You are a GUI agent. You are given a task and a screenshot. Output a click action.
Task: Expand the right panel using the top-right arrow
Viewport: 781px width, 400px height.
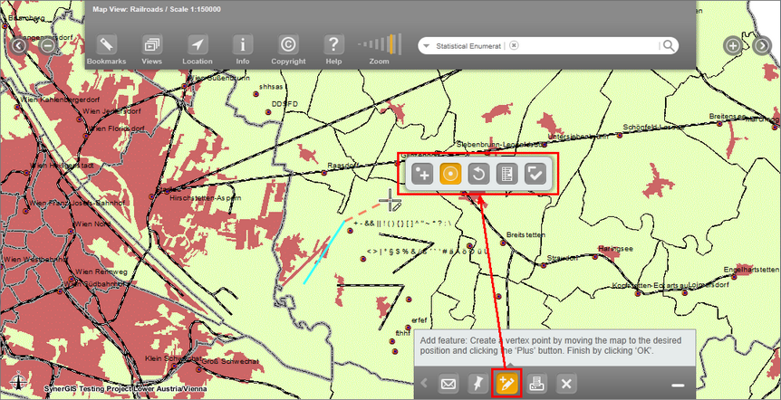pyautogui.click(x=762, y=45)
